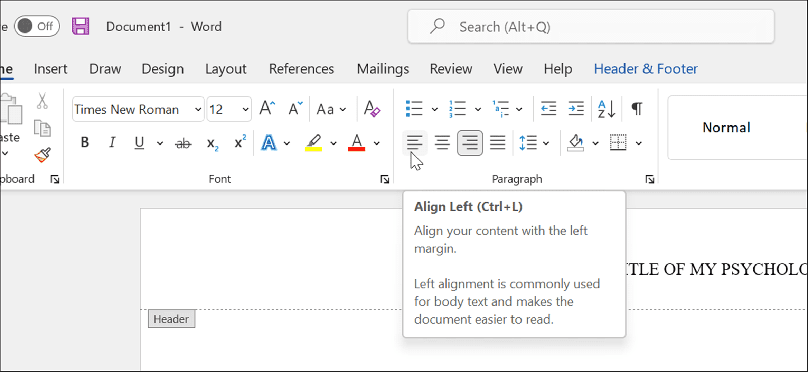Click the Subscript icon
The height and width of the screenshot is (372, 808).
pos(212,143)
